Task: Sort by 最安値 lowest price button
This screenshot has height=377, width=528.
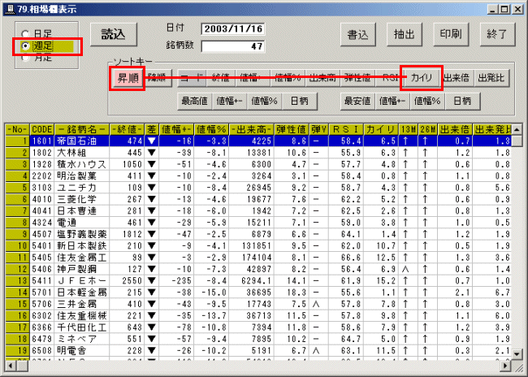Action: click(357, 101)
